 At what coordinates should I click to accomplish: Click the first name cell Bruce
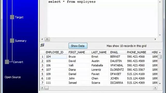pyautogui.click(x=79, y=57)
